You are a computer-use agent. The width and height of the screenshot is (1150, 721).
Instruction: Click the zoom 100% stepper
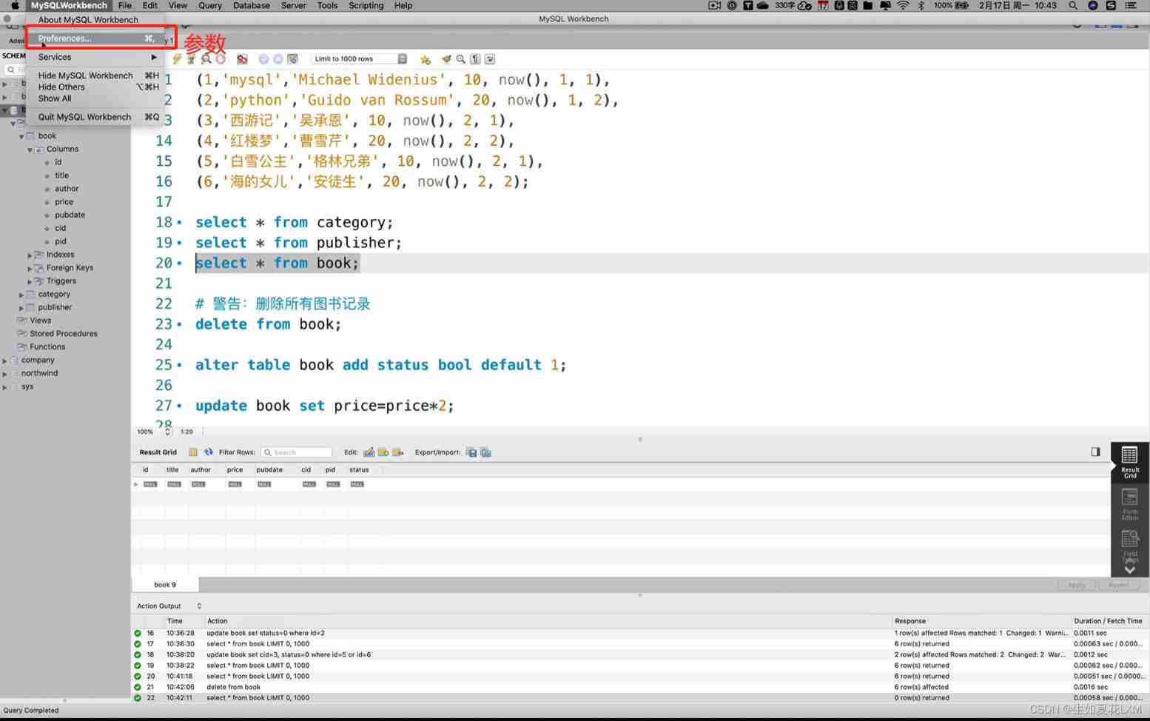pos(168,431)
